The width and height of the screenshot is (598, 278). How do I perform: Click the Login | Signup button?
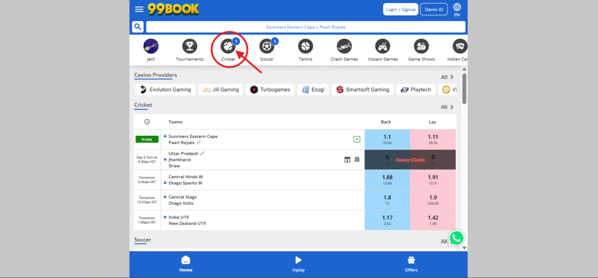coord(401,9)
